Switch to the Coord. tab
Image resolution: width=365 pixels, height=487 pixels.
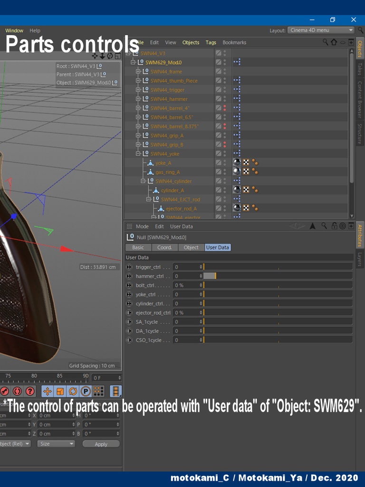click(165, 247)
